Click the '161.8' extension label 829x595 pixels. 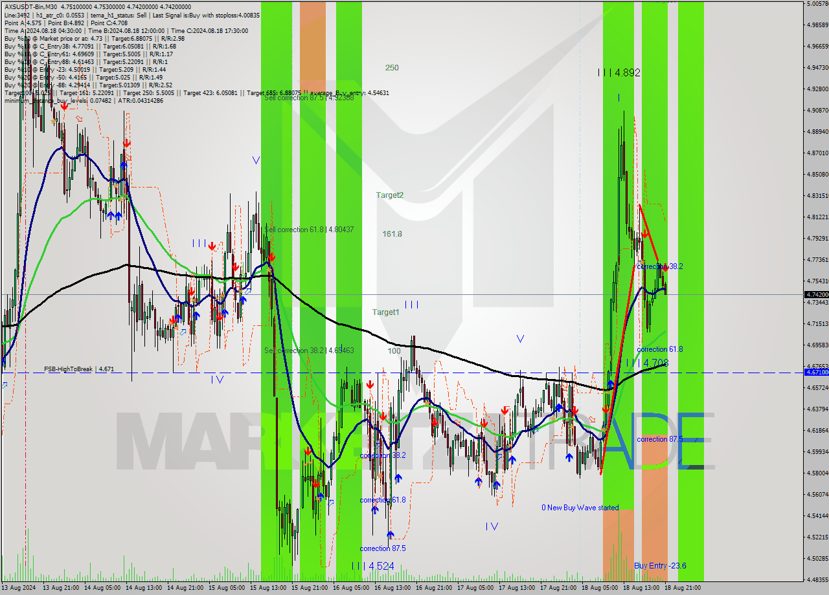pos(392,234)
